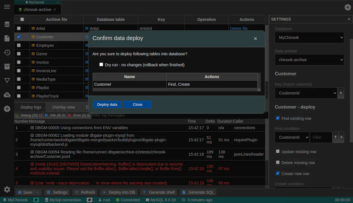Check the Artist row checkbox

(19, 28)
